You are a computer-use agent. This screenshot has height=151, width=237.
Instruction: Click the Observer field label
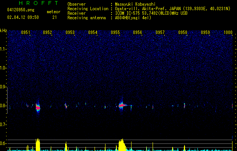76,4
